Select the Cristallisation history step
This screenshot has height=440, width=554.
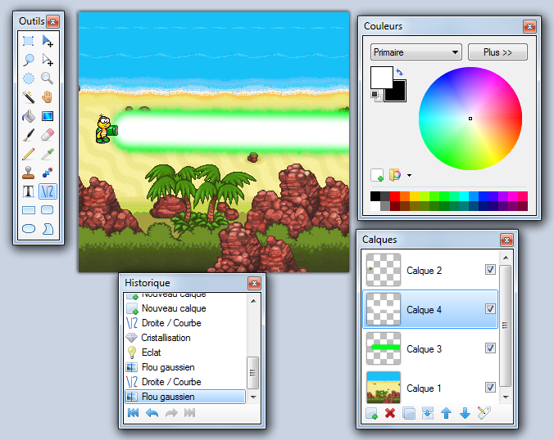click(x=166, y=338)
